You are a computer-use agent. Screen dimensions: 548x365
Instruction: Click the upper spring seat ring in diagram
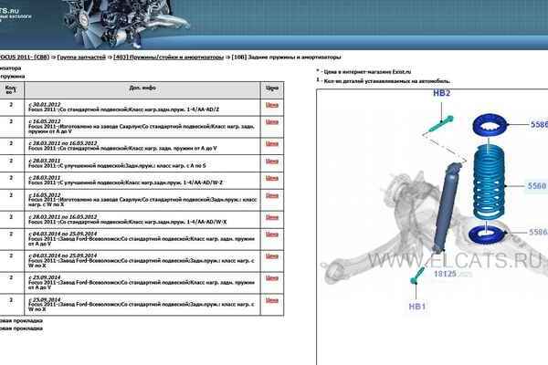coord(490,125)
